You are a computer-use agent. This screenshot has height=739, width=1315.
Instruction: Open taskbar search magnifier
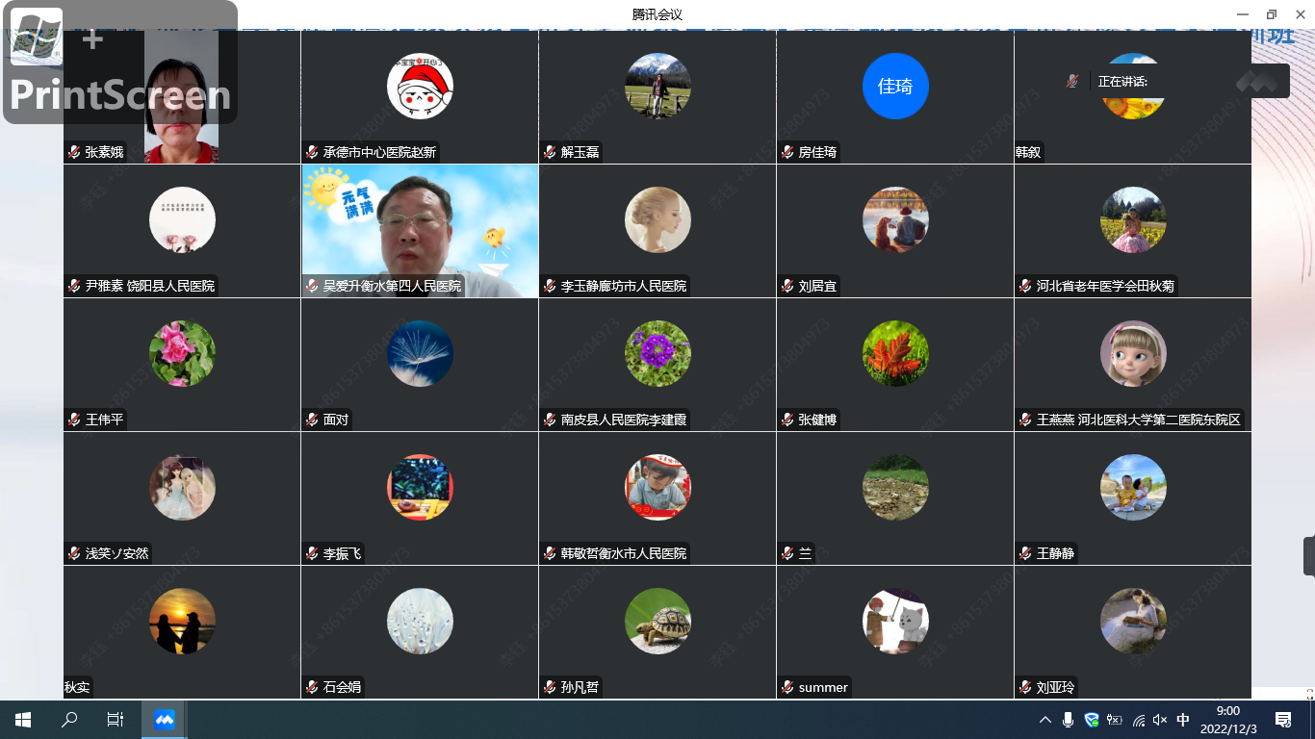(69, 719)
